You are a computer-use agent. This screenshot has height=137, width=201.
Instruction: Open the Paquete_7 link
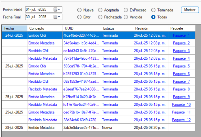click(181, 81)
